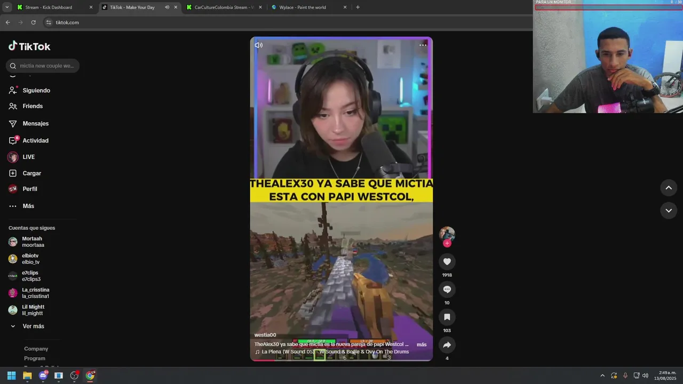Open the Lil Mightt followed account
683x384 pixels.
pyautogui.click(x=27, y=310)
